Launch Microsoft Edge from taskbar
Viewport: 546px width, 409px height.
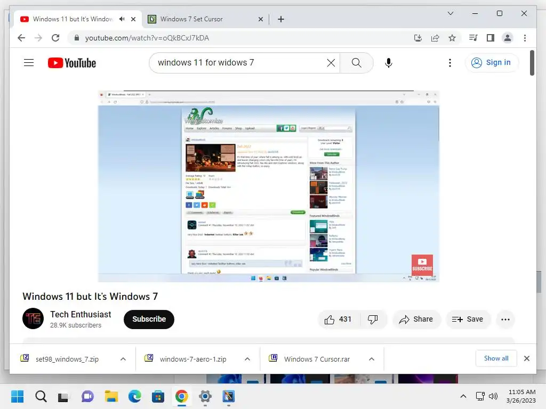[x=135, y=396]
